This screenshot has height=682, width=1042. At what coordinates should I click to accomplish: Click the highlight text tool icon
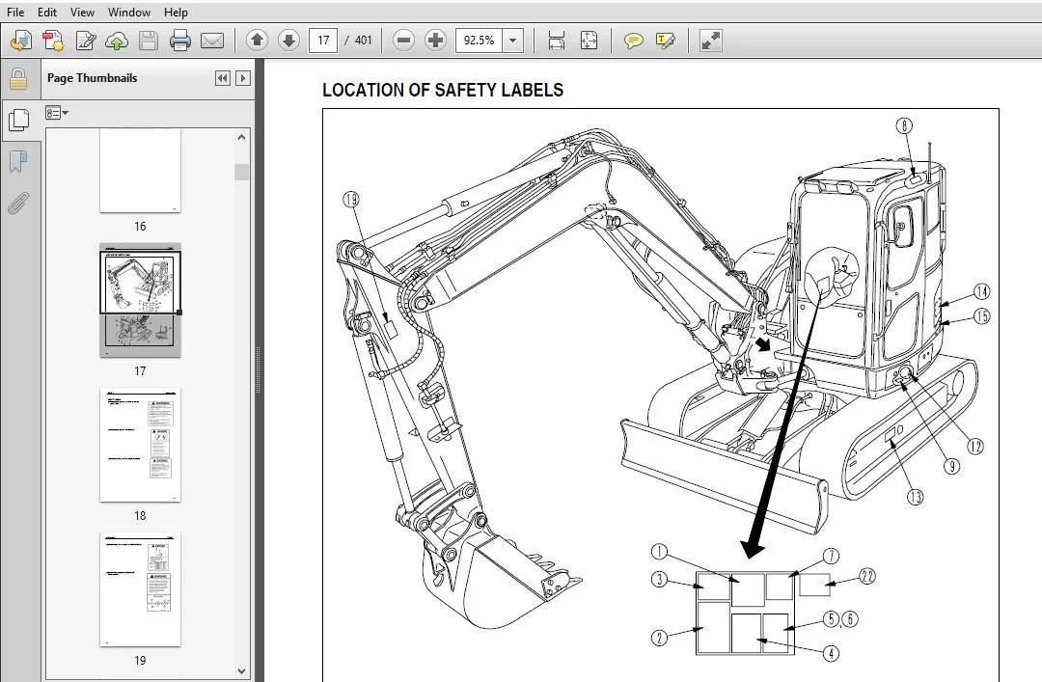tap(665, 41)
